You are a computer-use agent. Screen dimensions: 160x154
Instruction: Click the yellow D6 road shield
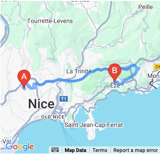pos(157,67)
